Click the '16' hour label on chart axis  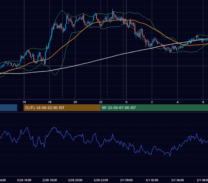24,102
